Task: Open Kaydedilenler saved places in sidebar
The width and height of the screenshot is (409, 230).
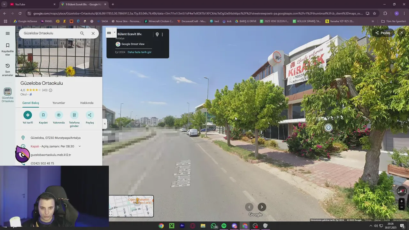Action: coord(8,50)
